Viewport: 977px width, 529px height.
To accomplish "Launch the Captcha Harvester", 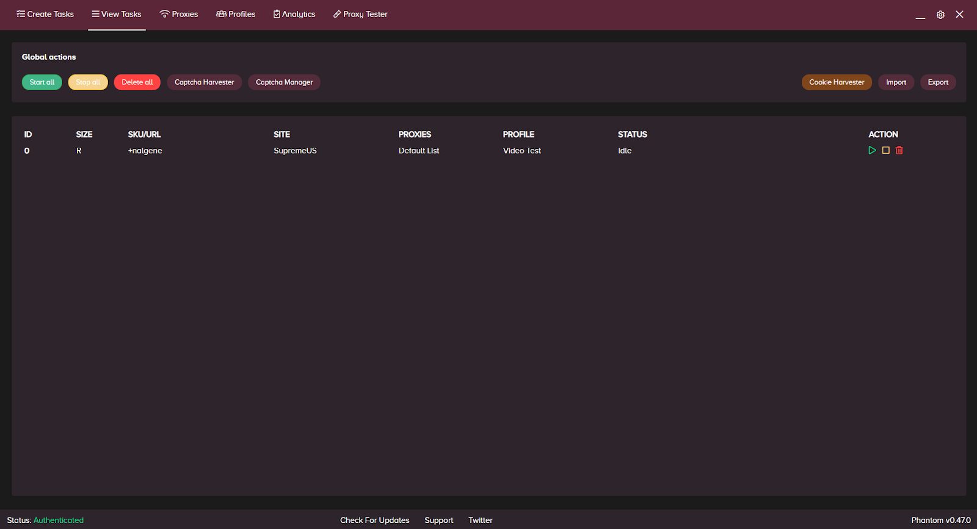I will click(x=205, y=82).
